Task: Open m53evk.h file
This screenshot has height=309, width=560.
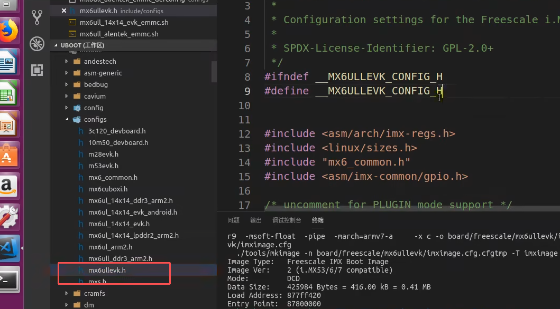Action: (103, 166)
